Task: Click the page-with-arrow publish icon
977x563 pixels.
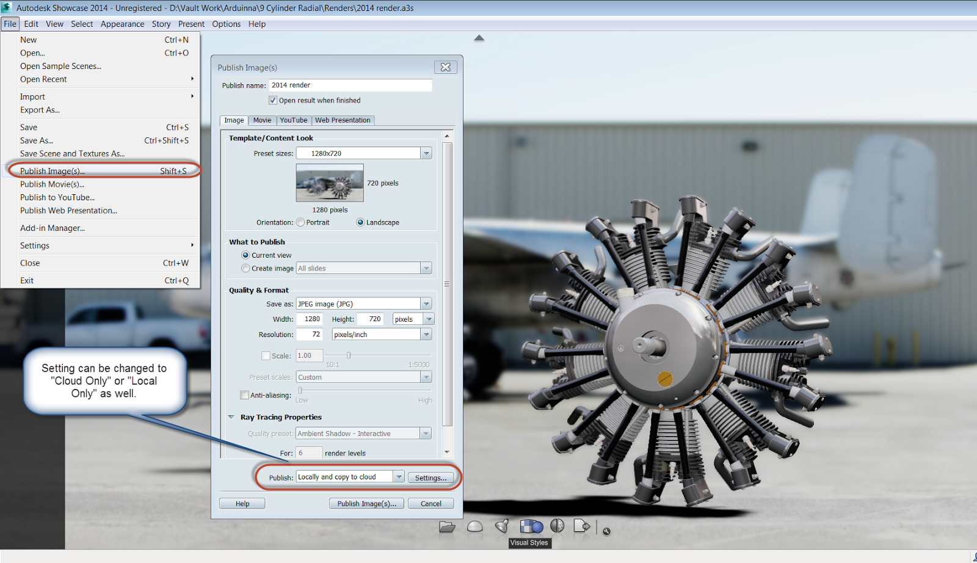Action: click(582, 526)
